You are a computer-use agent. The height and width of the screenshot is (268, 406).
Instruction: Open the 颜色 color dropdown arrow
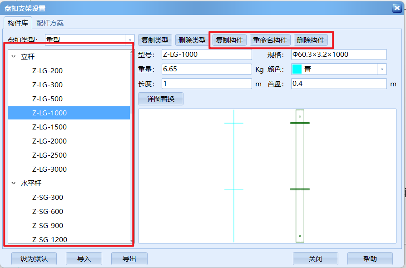382,69
